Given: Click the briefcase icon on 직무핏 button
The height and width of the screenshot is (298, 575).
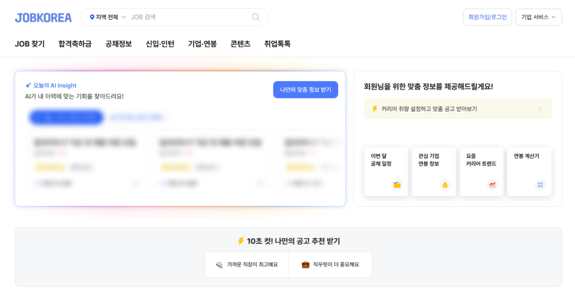Looking at the screenshot, I should [x=305, y=265].
